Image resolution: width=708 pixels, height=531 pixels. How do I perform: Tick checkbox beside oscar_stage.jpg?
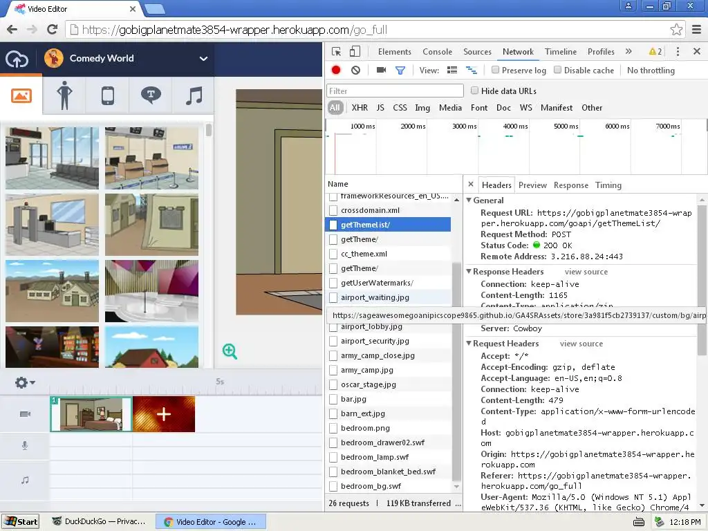(x=333, y=384)
